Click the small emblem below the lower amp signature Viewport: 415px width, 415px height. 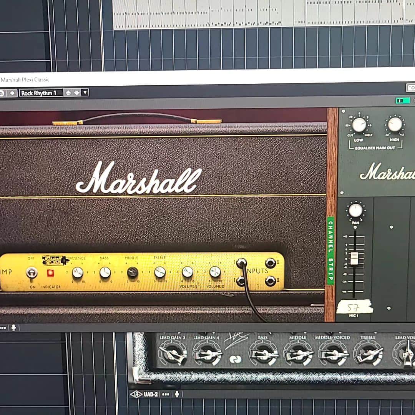[235, 359]
